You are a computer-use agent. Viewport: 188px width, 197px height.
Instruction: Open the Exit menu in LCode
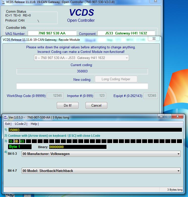point(8,124)
